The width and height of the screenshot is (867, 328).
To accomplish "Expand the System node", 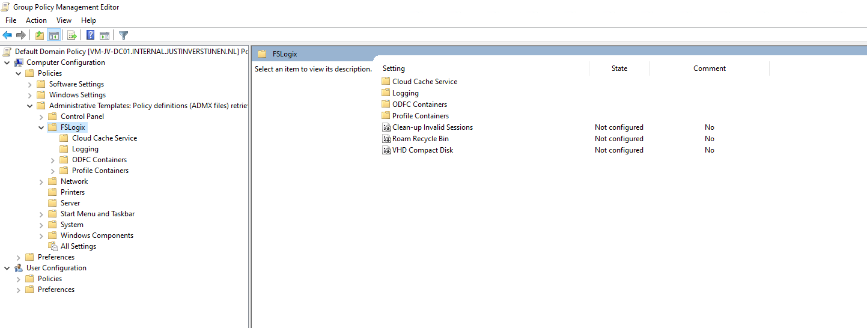I will point(41,225).
